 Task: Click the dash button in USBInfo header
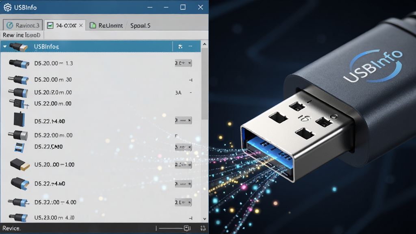191,46
